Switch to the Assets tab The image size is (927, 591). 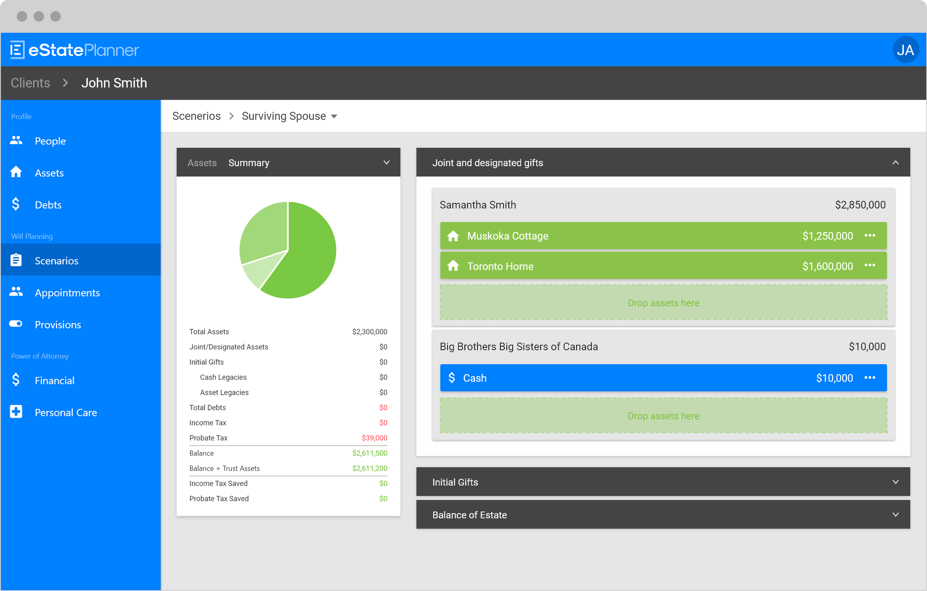coord(202,163)
